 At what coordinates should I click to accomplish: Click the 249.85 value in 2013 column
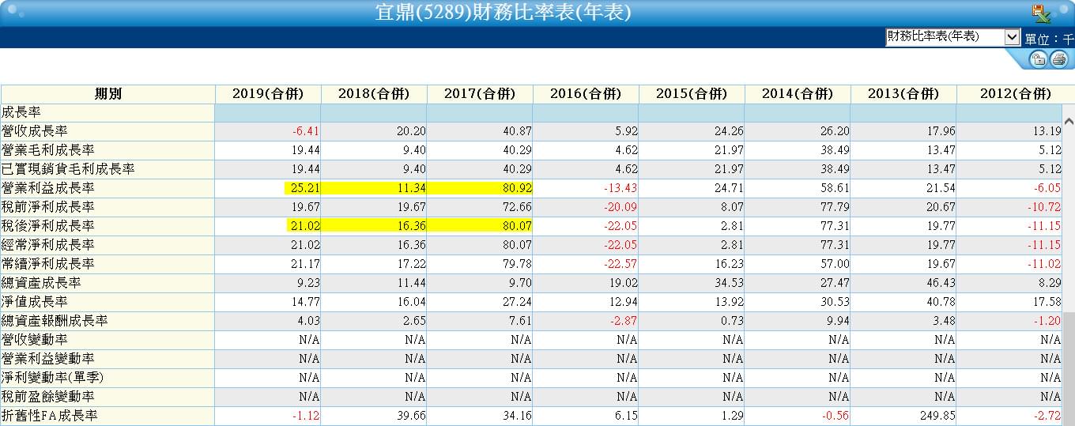pos(937,417)
